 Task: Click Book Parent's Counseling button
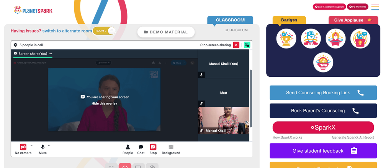(323, 111)
